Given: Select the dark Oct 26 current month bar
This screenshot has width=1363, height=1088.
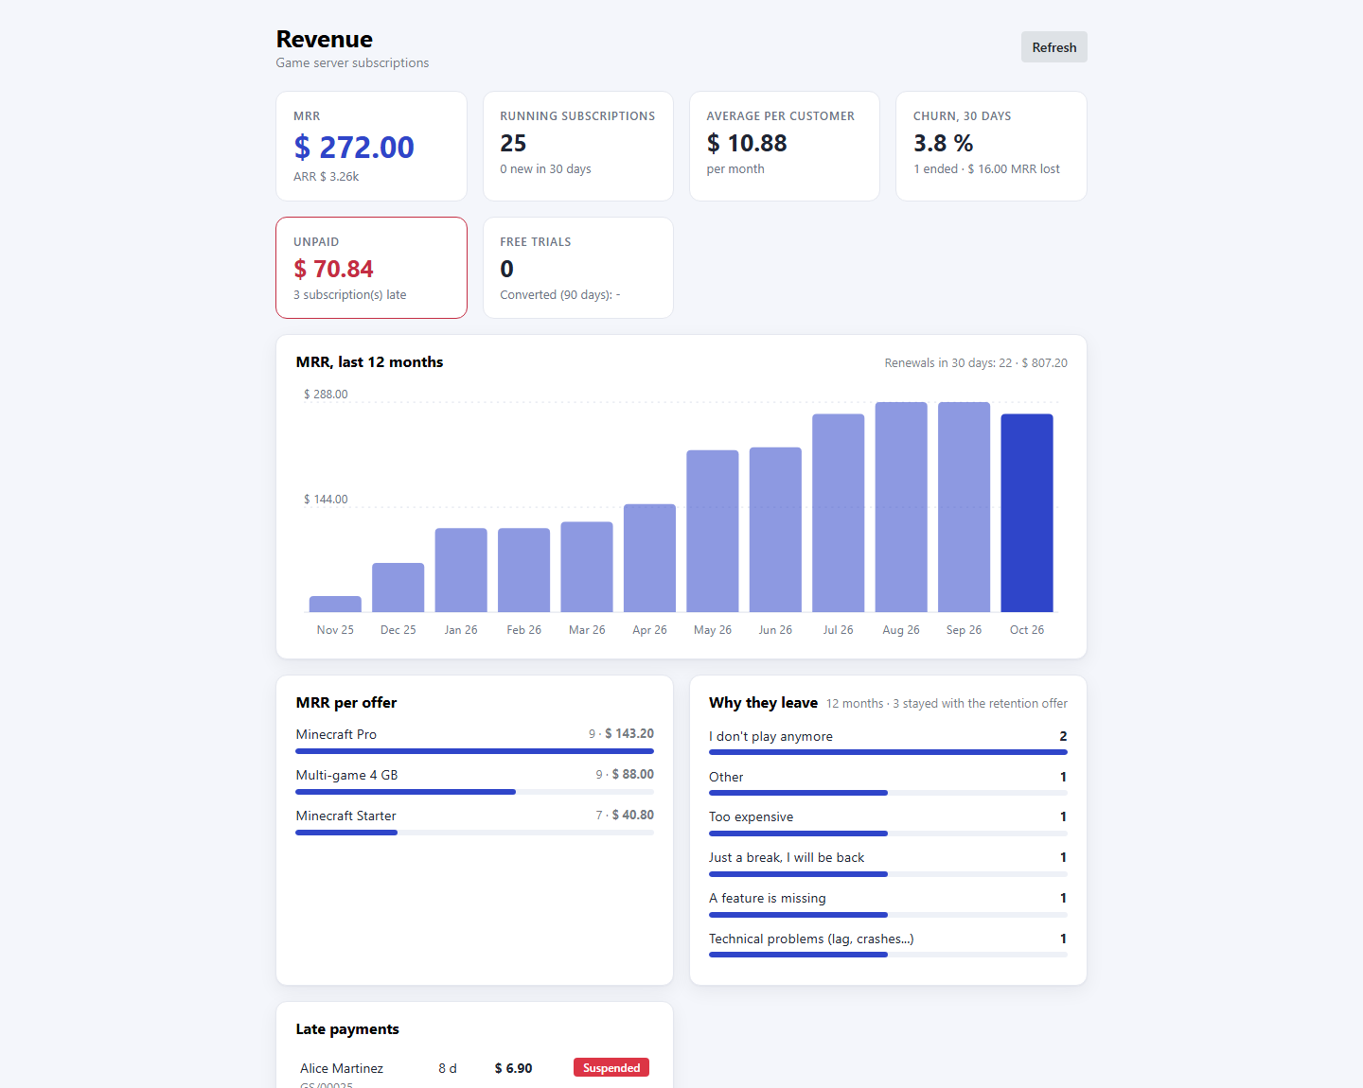Looking at the screenshot, I should click(1027, 513).
